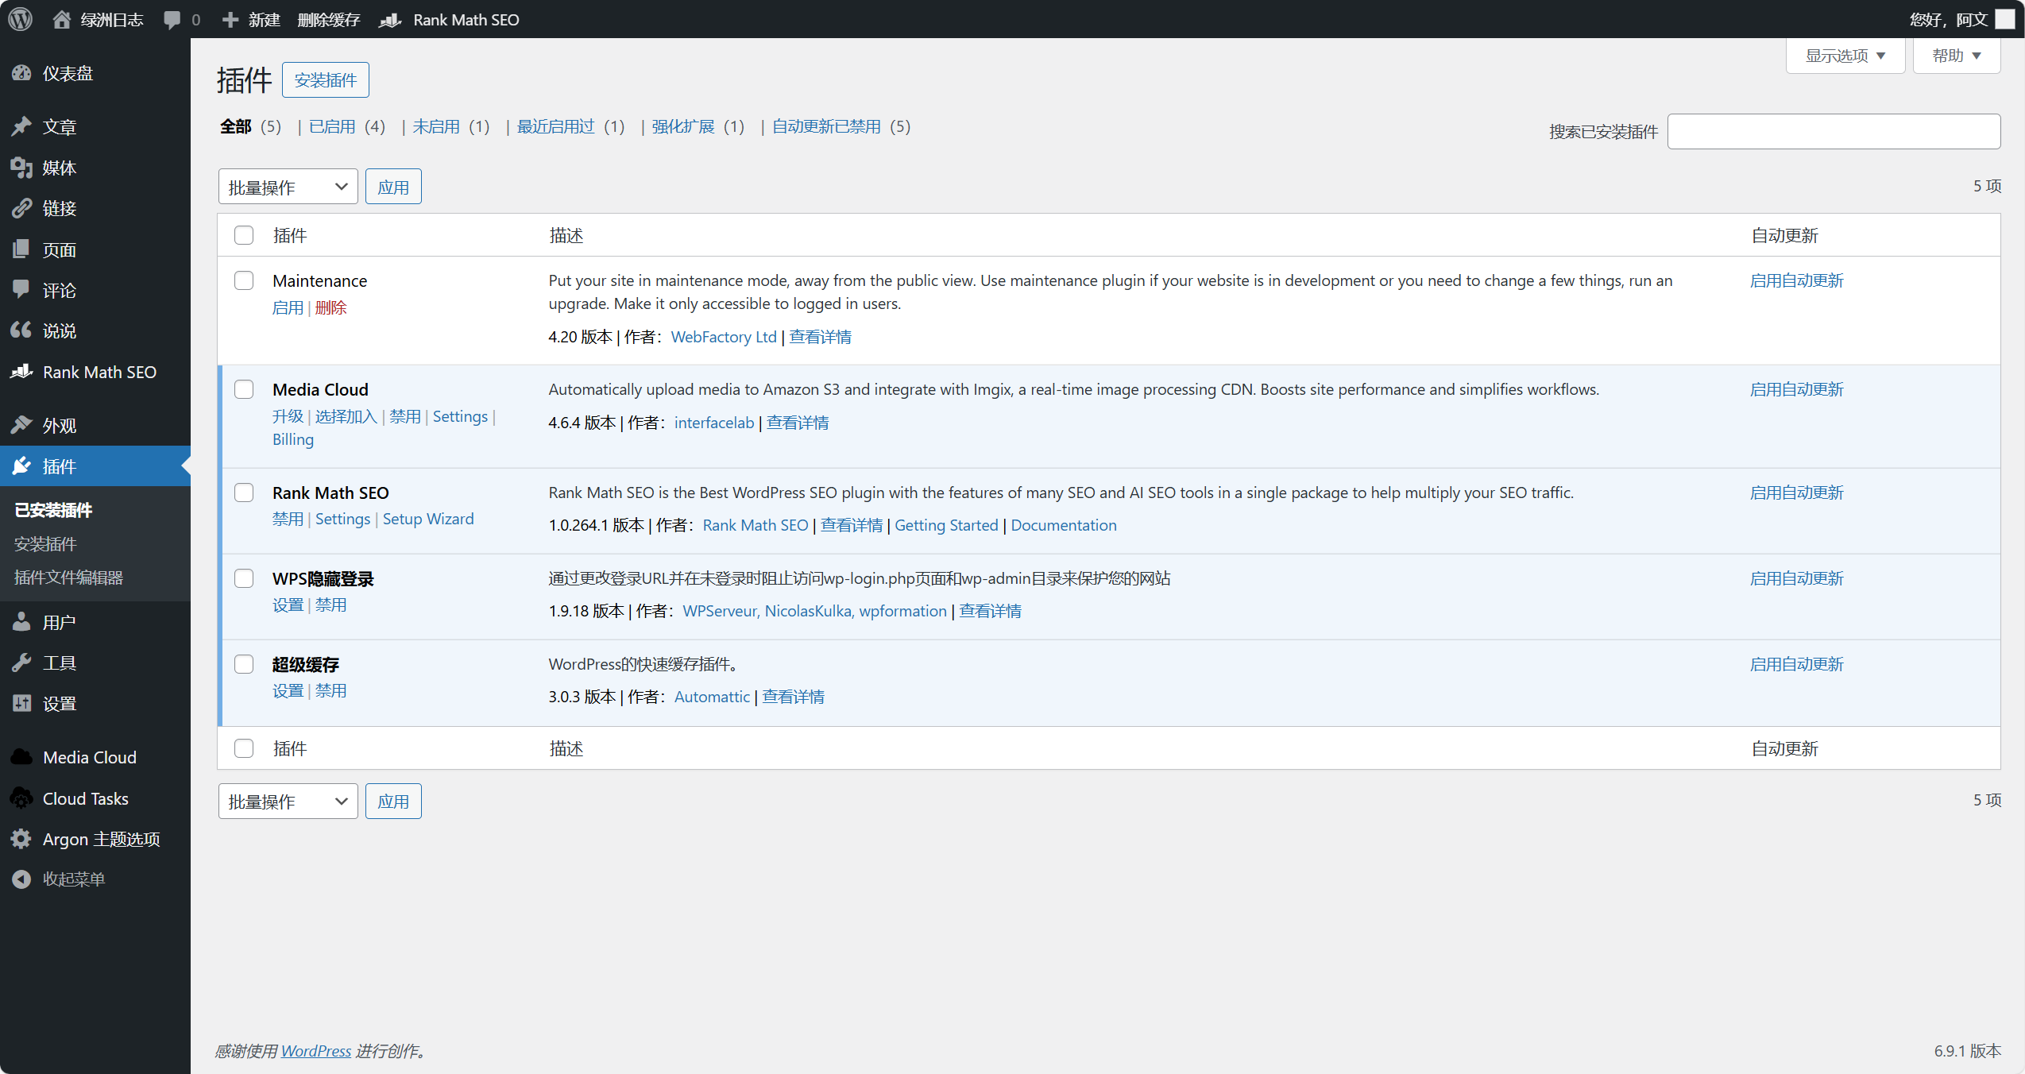Open the top bulk actions dropdown

click(288, 187)
